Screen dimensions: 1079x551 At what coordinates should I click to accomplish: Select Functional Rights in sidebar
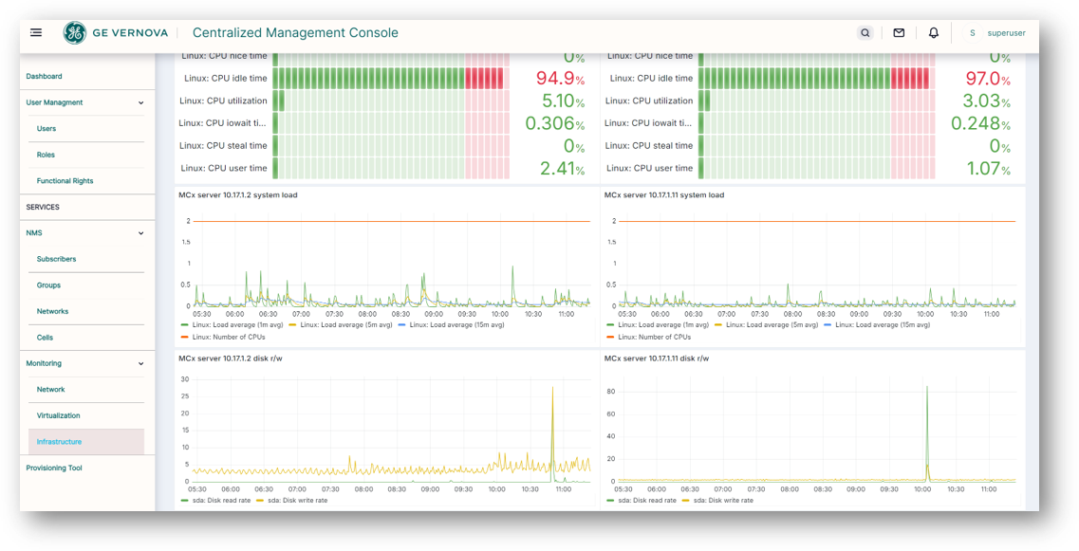pos(65,181)
